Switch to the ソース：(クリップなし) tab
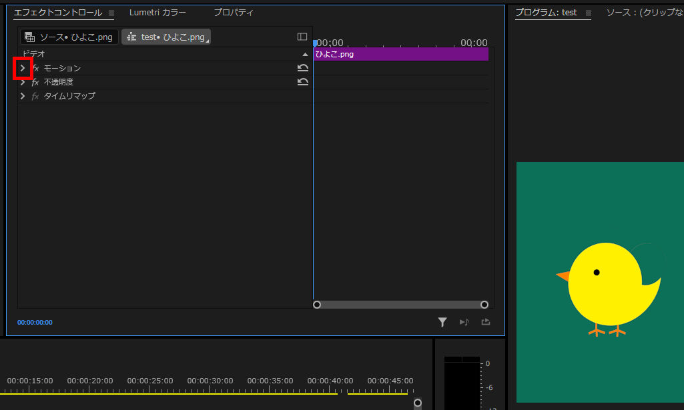 click(x=645, y=13)
